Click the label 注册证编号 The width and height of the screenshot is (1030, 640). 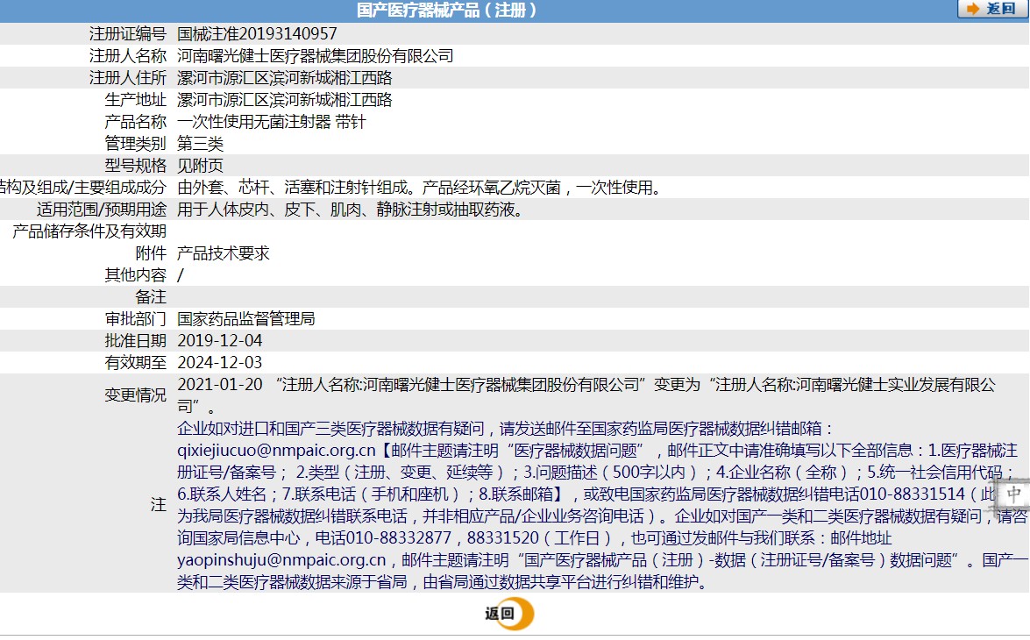[127, 33]
